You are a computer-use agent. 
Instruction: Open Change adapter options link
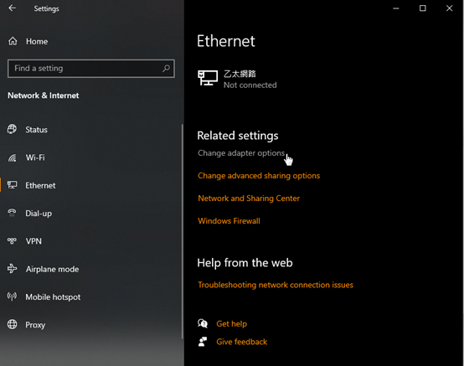241,153
